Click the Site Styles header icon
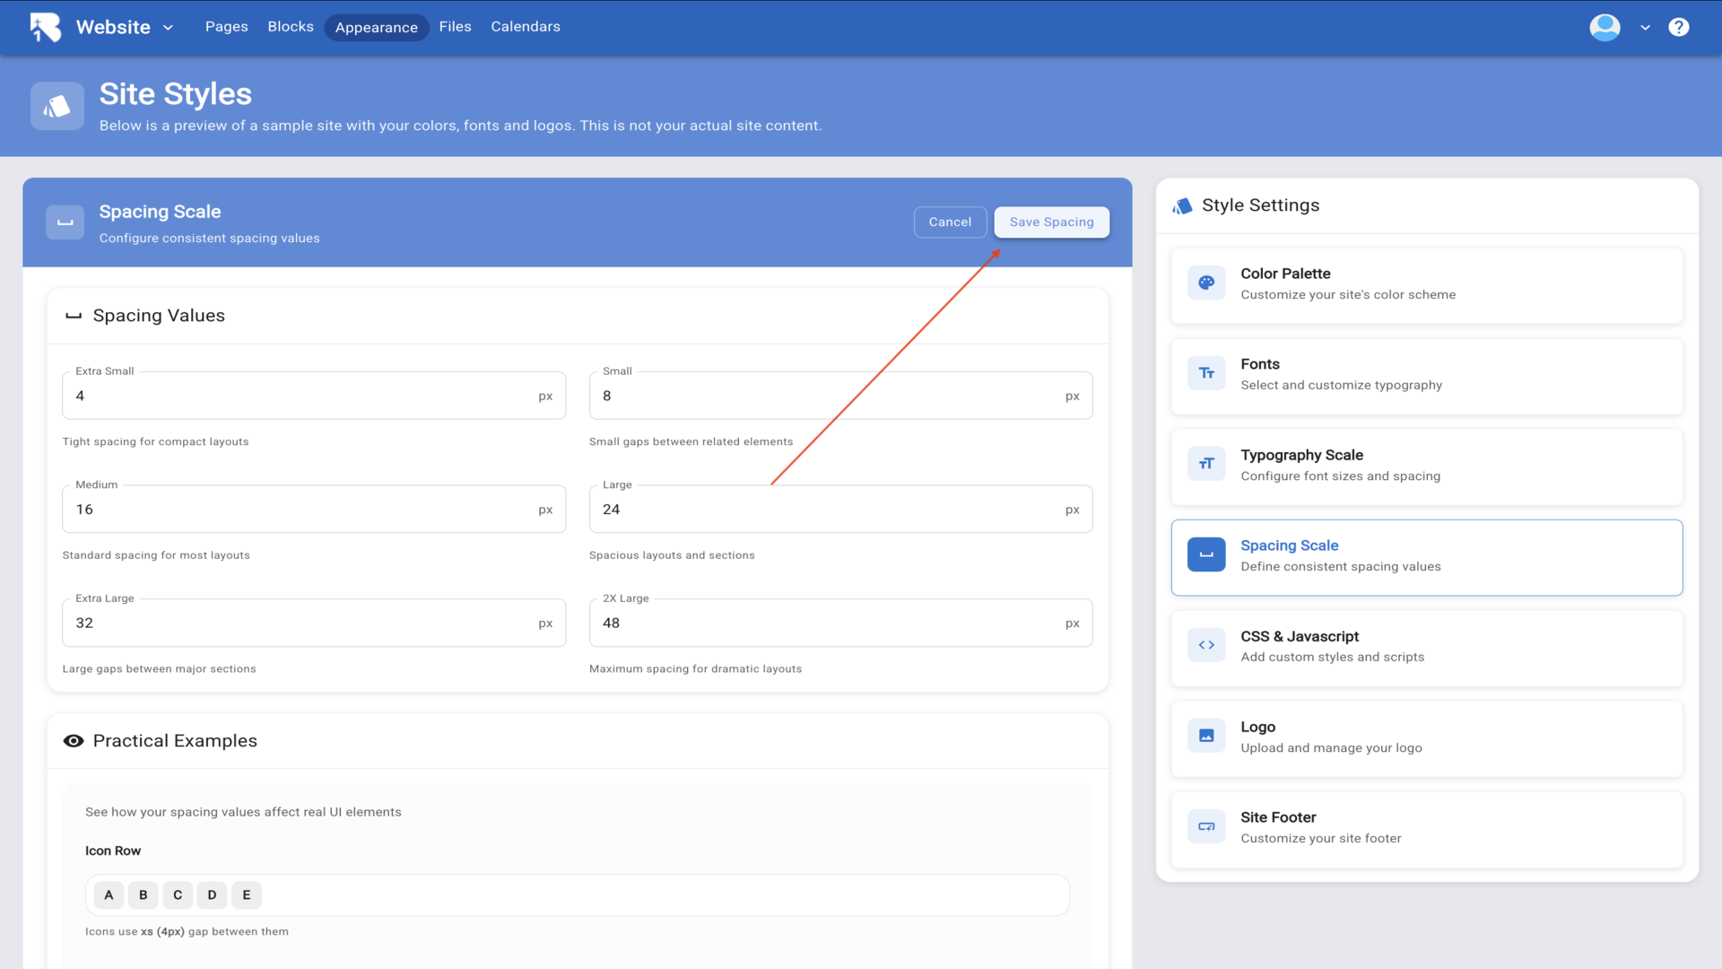1722x969 pixels. [57, 107]
